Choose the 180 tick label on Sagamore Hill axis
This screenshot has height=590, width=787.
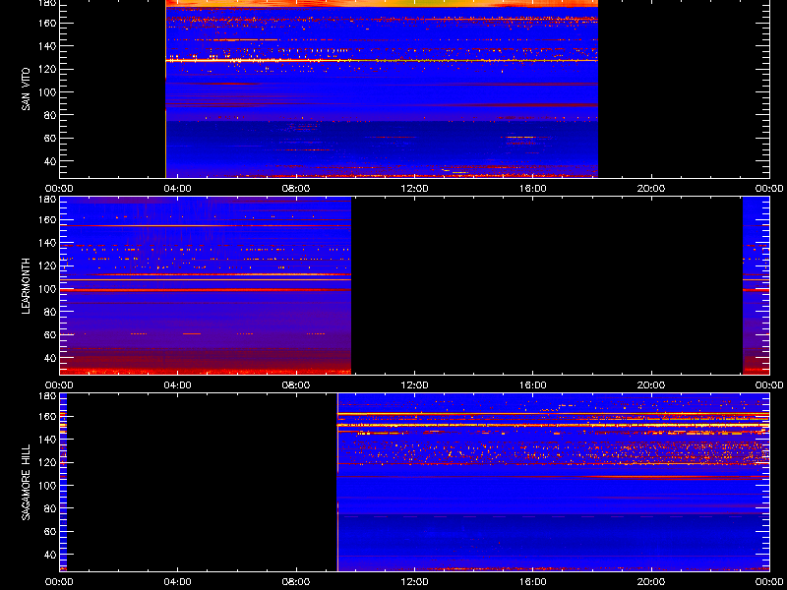tap(49, 396)
